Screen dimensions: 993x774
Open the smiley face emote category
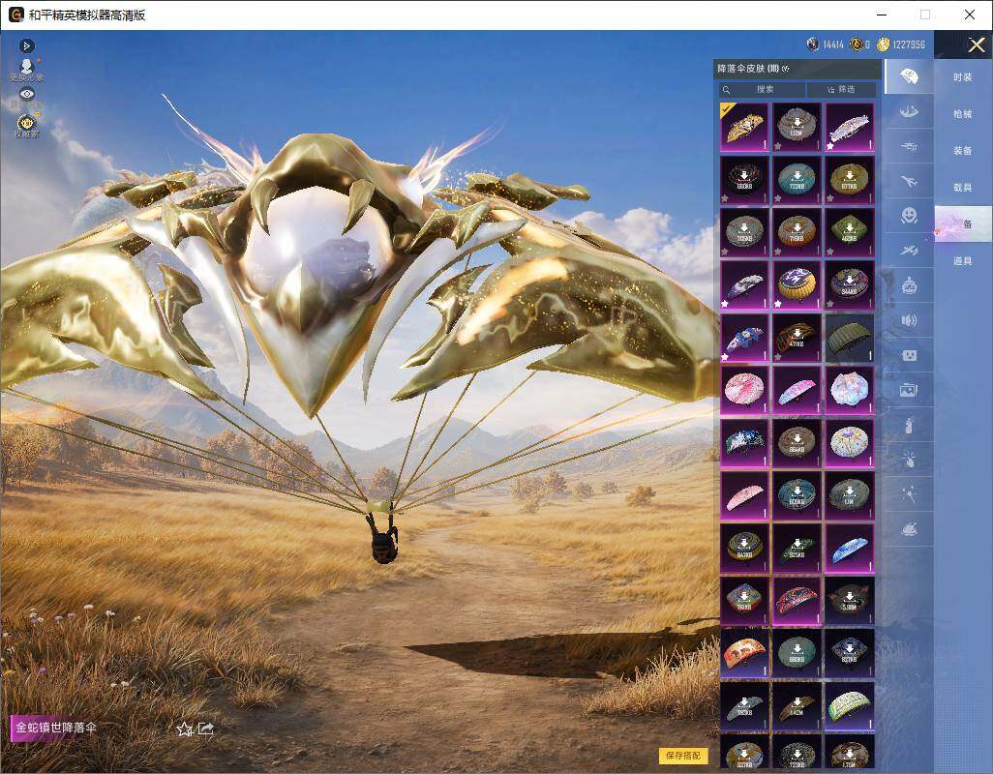(x=909, y=217)
